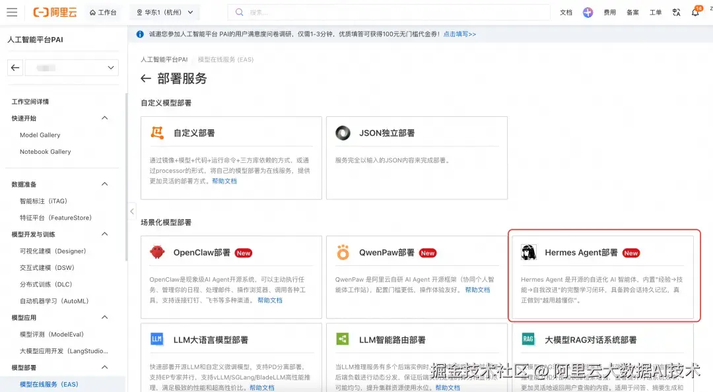The width and height of the screenshot is (713, 392).
Task: Open the 费用 menu
Action: coord(610,13)
